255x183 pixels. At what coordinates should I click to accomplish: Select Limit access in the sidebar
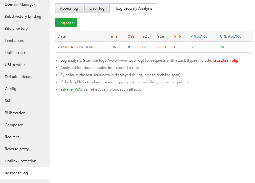click(15, 41)
